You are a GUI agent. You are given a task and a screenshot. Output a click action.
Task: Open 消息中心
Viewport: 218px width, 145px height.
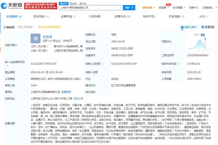[x=194, y=8]
